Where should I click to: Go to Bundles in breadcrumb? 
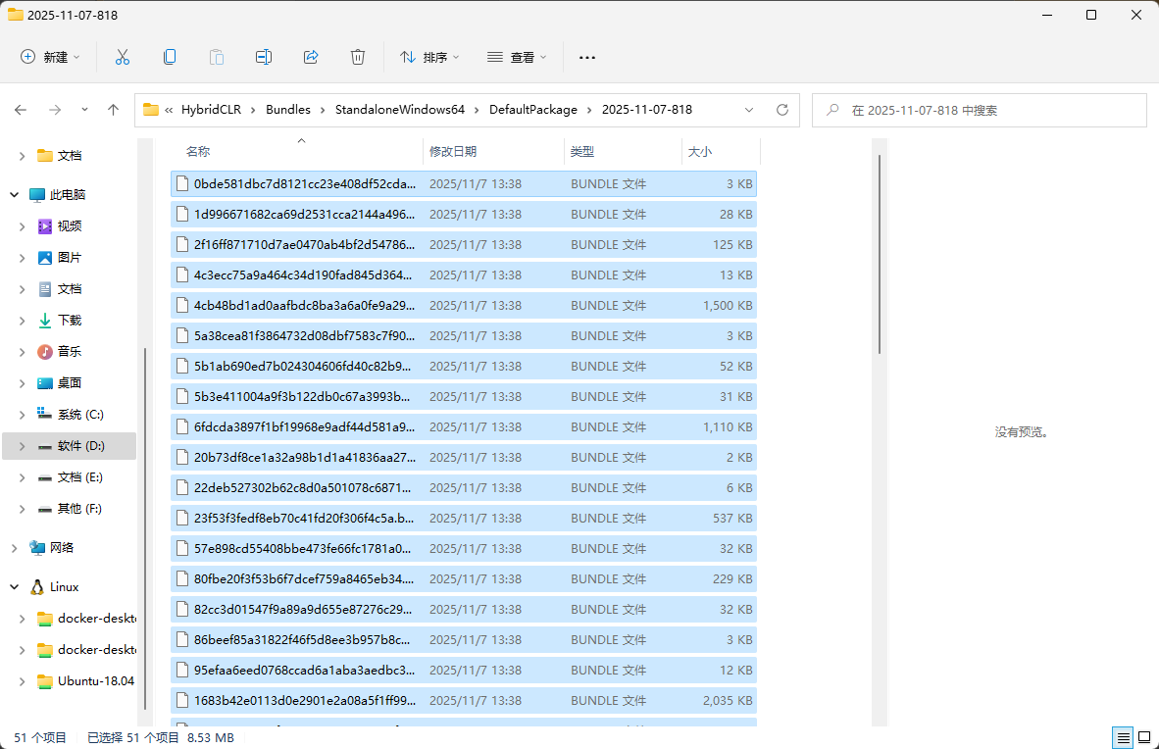[288, 110]
